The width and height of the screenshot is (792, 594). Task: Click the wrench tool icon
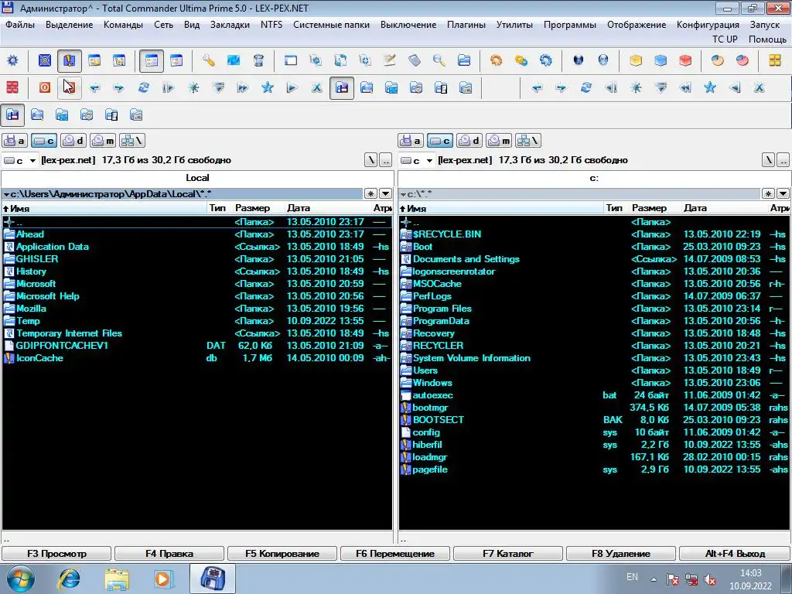pyautogui.click(x=208, y=61)
